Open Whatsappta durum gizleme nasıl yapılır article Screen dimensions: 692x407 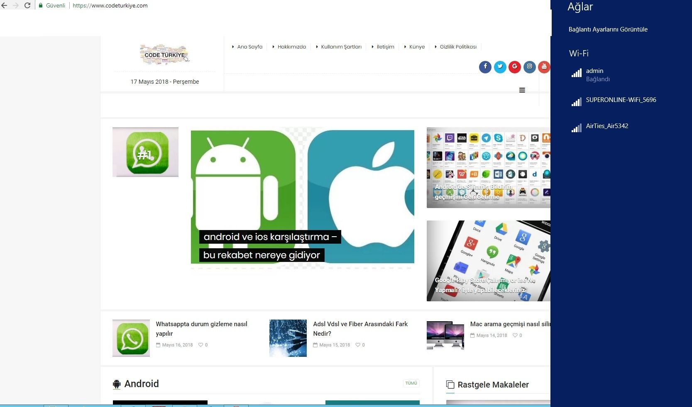201,329
